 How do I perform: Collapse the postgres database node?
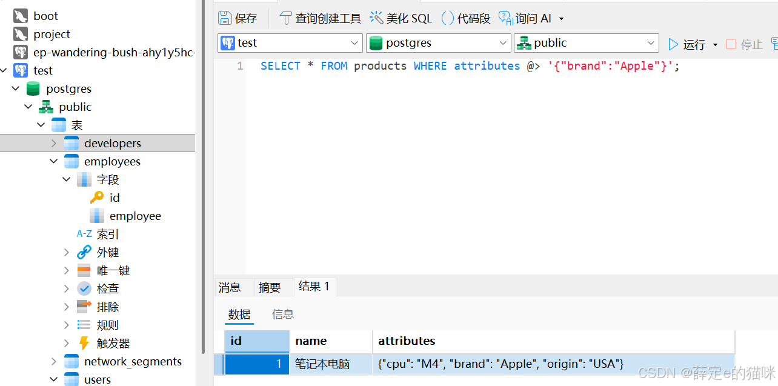click(x=16, y=89)
